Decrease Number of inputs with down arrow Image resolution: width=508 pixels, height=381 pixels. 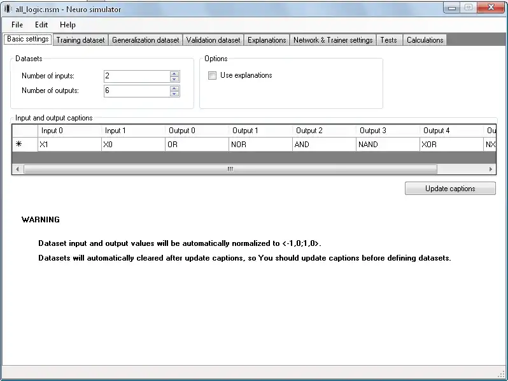pyautogui.click(x=174, y=79)
